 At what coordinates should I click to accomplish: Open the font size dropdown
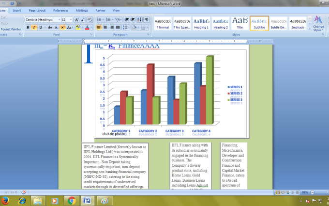(71, 19)
